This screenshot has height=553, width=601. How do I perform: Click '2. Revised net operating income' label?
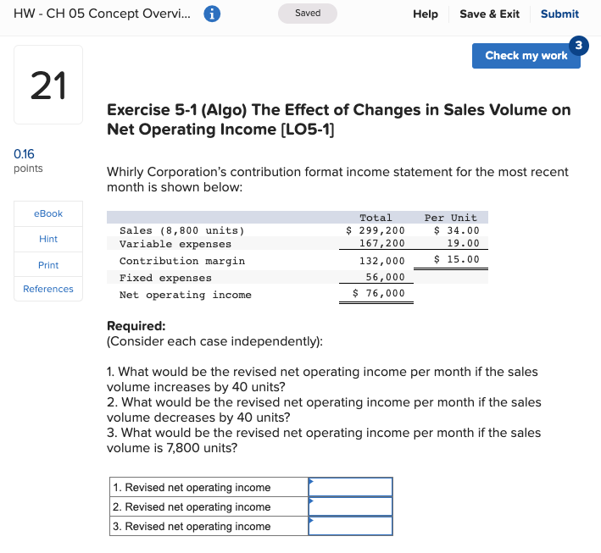click(x=192, y=506)
